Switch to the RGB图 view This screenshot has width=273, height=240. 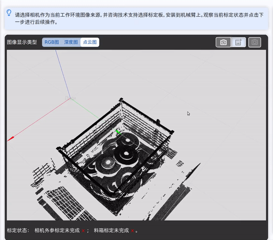(52, 42)
